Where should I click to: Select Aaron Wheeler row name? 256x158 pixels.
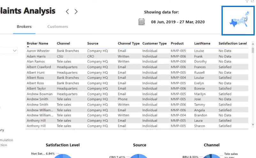38,51
